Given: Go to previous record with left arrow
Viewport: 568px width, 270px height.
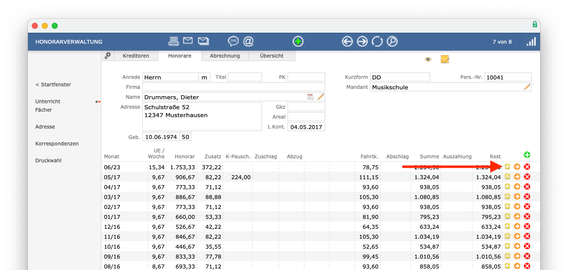Looking at the screenshot, I should click(347, 42).
